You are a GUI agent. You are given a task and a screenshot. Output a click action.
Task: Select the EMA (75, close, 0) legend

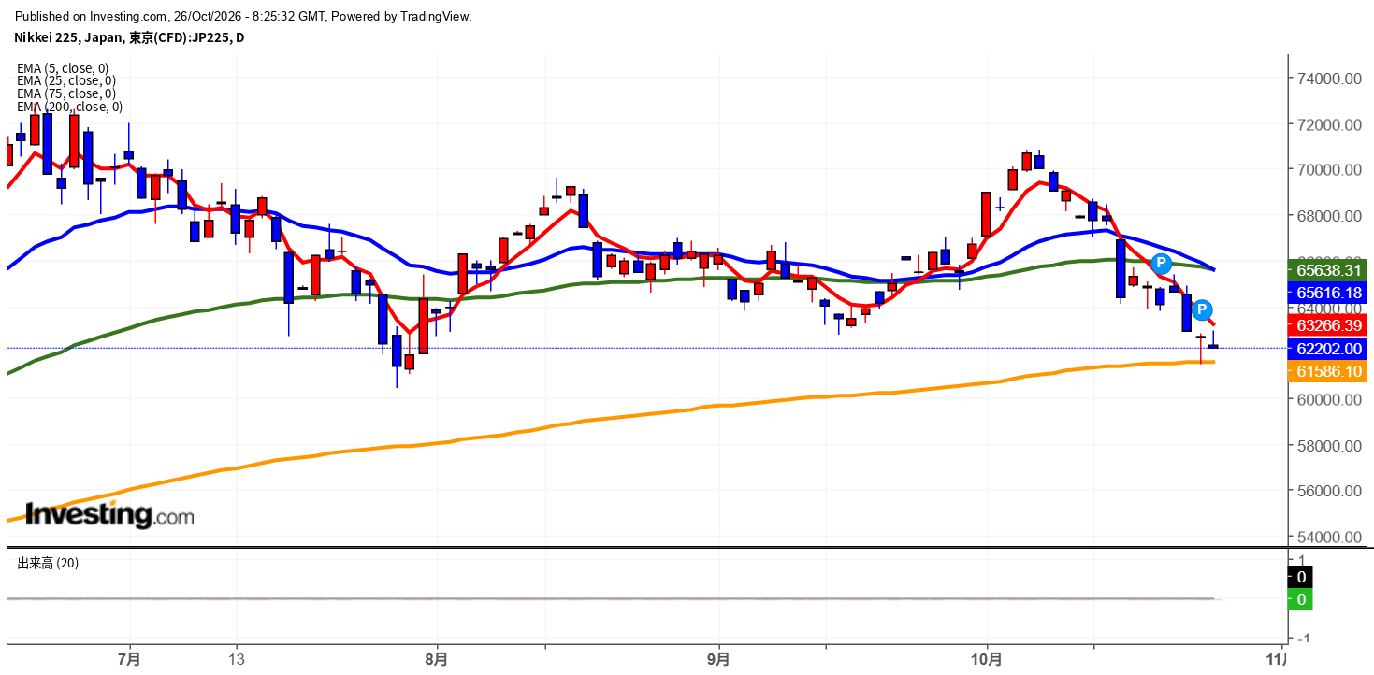tap(66, 93)
